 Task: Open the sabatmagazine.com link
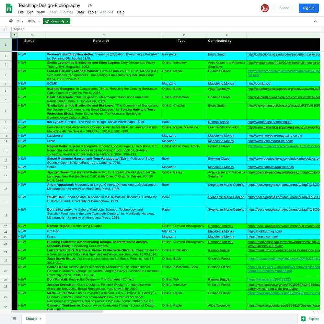271,167
